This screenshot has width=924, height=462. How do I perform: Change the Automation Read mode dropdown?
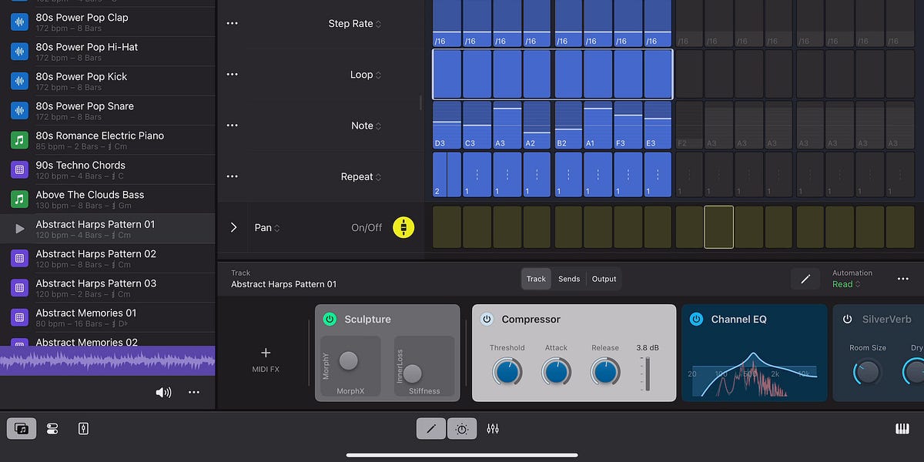[846, 284]
